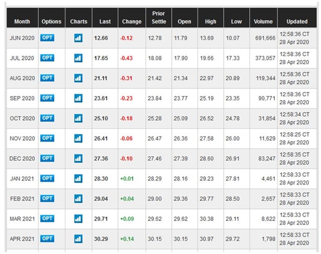Click the OPT button for NOV 2020
The height and width of the screenshot is (254, 321).
[x=47, y=138]
